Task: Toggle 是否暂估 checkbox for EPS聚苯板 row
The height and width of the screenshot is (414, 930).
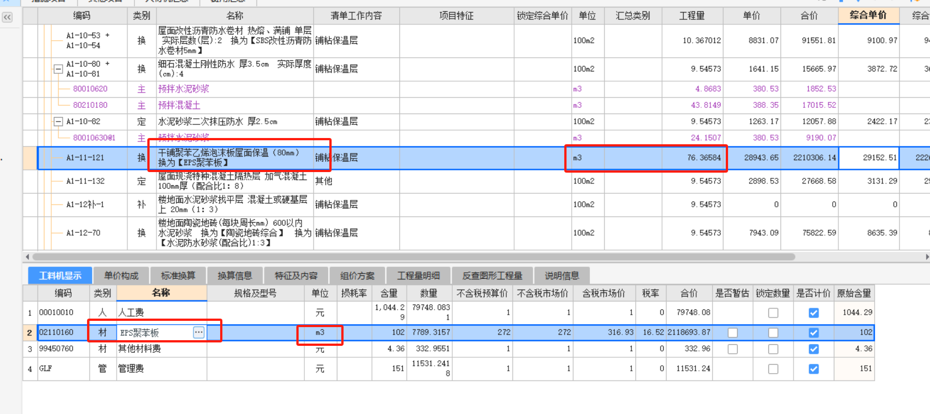Action: (x=733, y=333)
